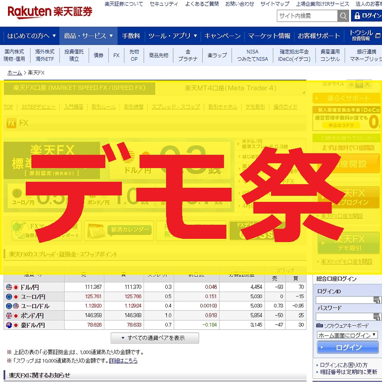Click the EU flag in ユーロ/円 row

pos(9,297)
